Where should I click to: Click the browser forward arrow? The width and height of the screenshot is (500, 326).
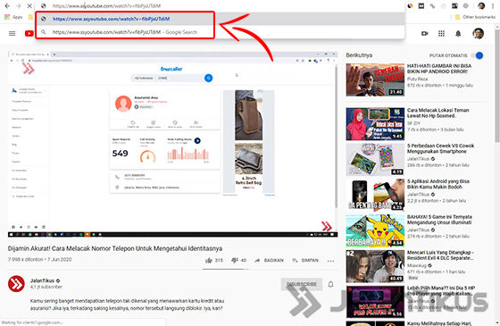pyautogui.click(x=18, y=5)
